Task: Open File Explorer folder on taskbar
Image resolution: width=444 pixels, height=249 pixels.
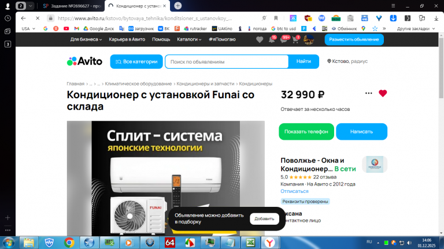Action: point(28,243)
